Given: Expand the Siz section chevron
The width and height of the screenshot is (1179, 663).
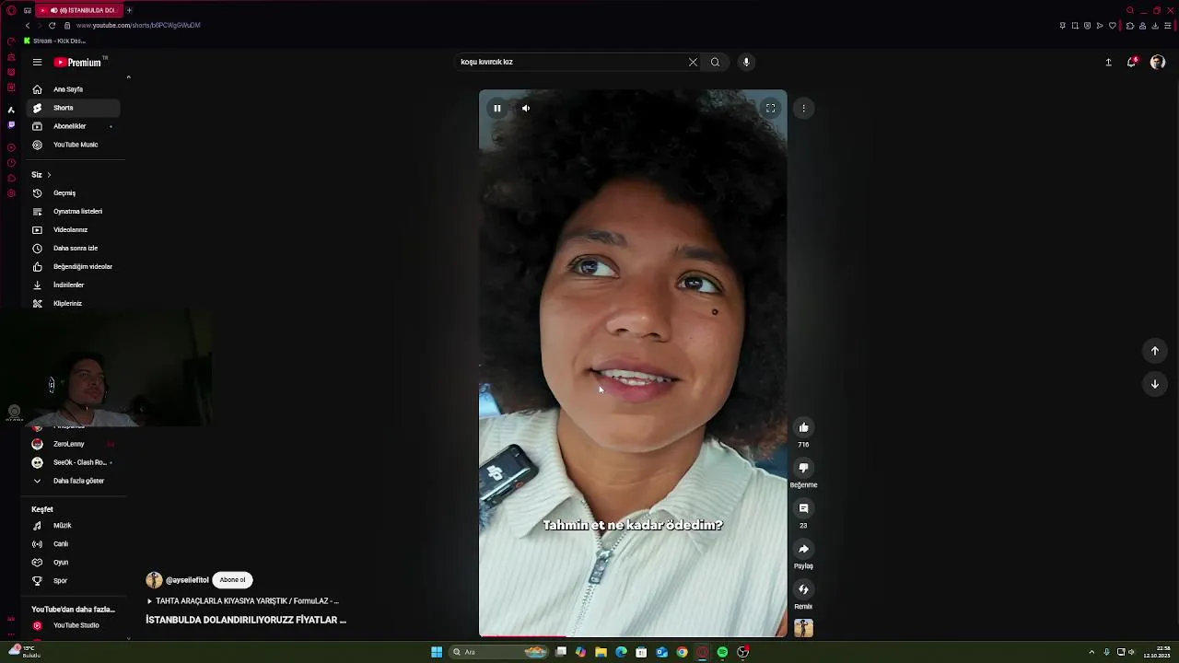Looking at the screenshot, I should point(49,175).
